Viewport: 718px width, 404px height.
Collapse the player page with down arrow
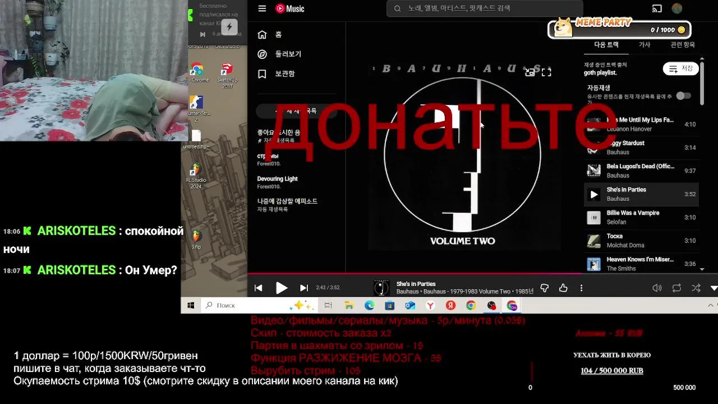point(714,288)
